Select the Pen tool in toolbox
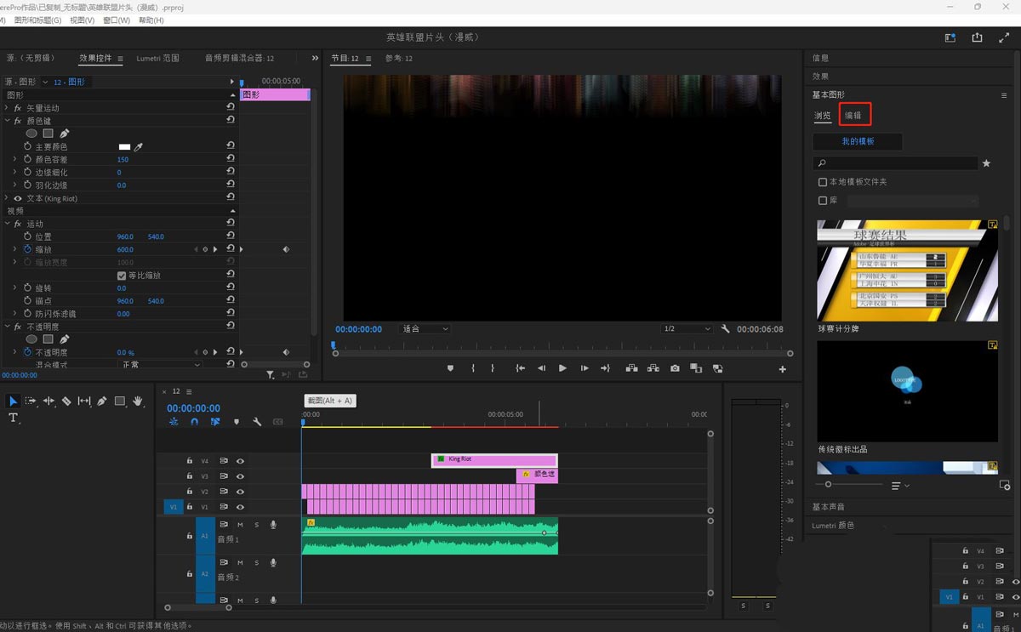 coord(102,401)
